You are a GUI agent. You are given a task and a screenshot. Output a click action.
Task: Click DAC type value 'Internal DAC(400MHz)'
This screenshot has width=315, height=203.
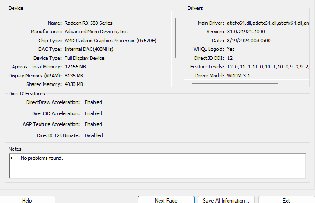click(x=89, y=49)
